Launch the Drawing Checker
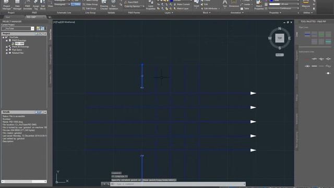 click(104, 5)
